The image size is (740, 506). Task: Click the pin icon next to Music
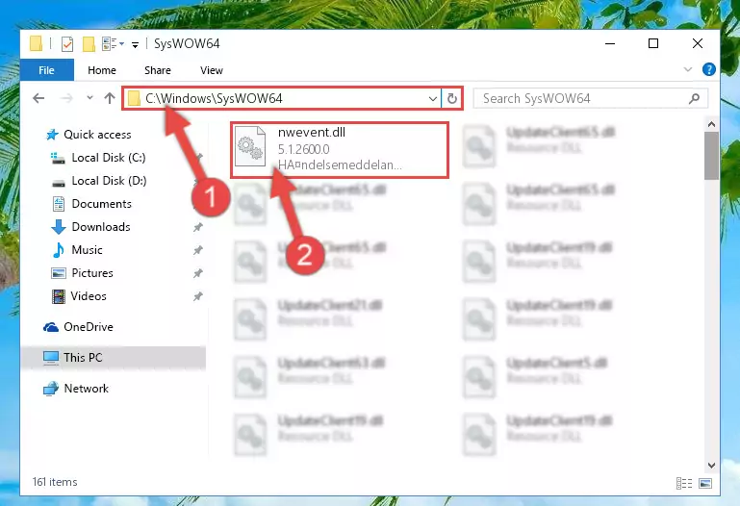coord(197,250)
